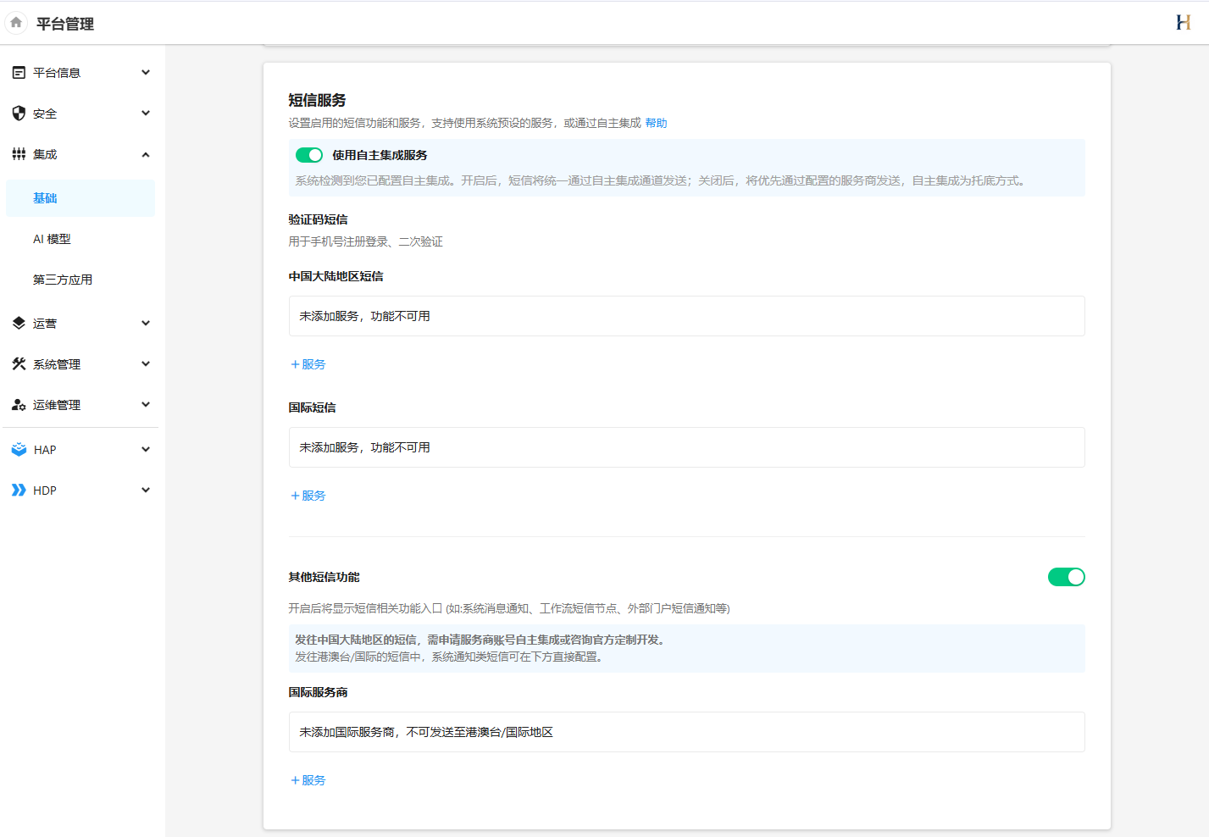The height and width of the screenshot is (837, 1209).
Task: Click the HAP menu label
Action: click(x=45, y=450)
